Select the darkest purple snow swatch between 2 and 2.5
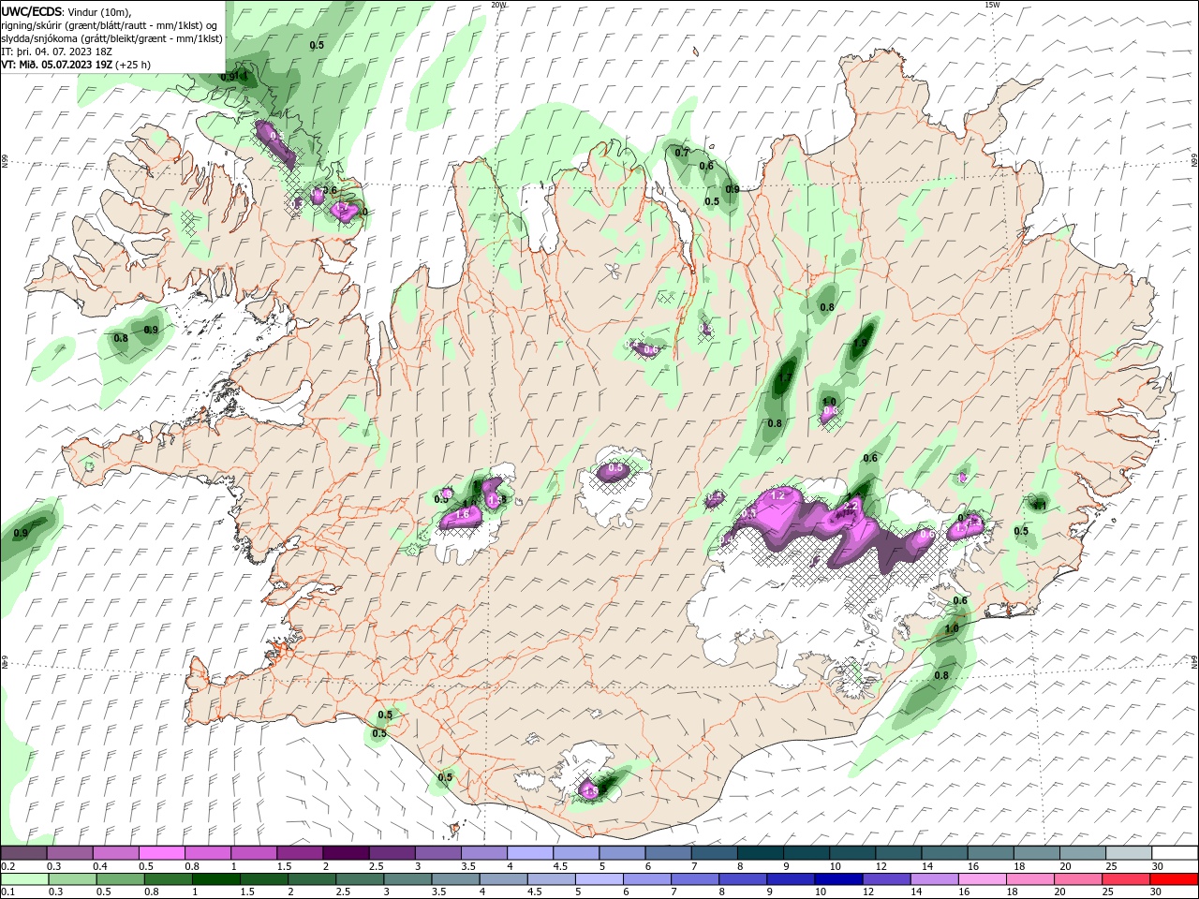The image size is (1199, 899). pos(347,853)
